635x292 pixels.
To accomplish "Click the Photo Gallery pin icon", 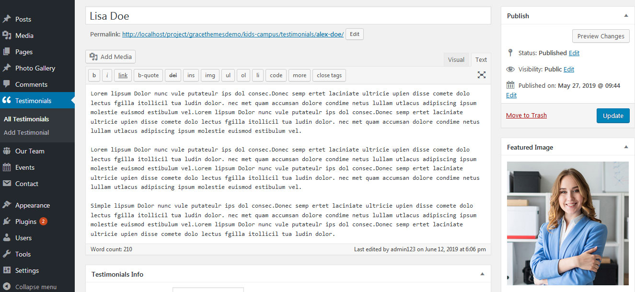I will 7,68.
